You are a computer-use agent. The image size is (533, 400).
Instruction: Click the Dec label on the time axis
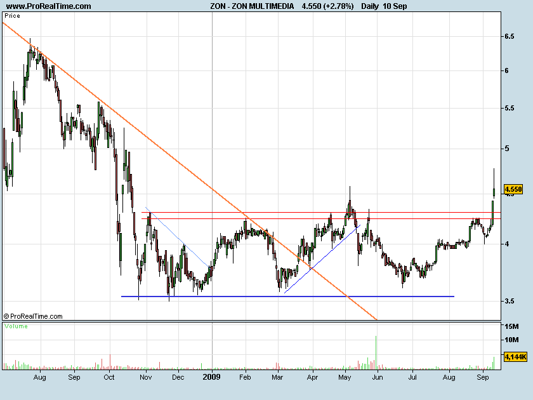pos(178,377)
